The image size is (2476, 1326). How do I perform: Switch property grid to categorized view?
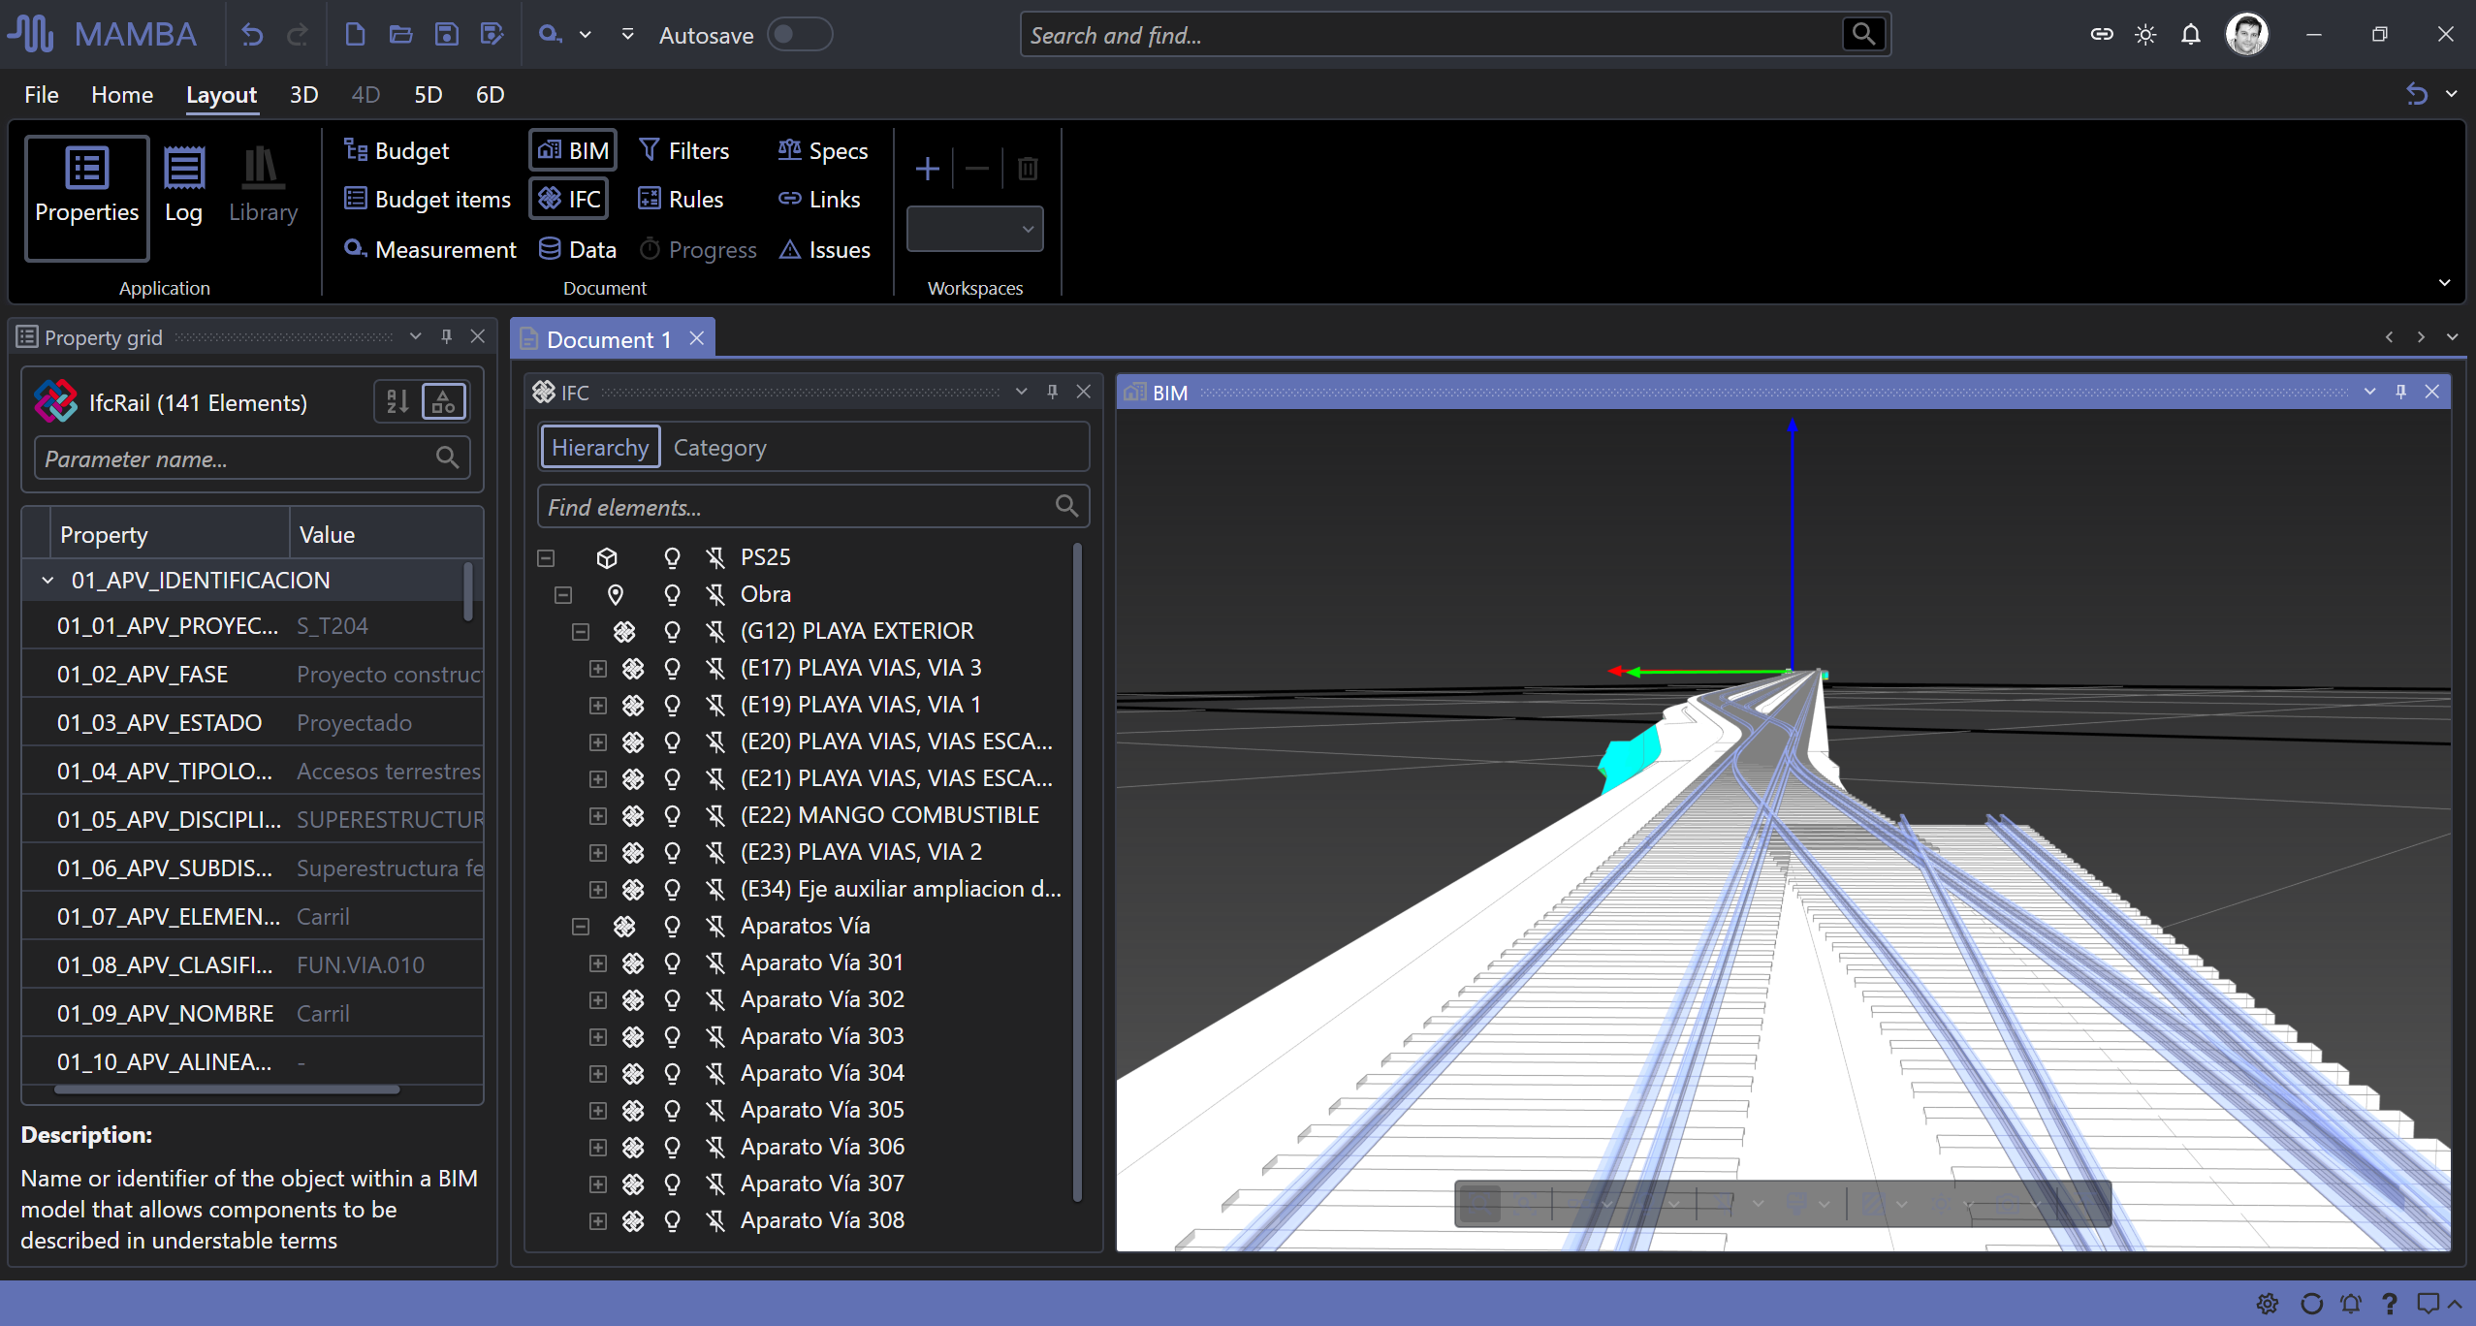click(444, 402)
